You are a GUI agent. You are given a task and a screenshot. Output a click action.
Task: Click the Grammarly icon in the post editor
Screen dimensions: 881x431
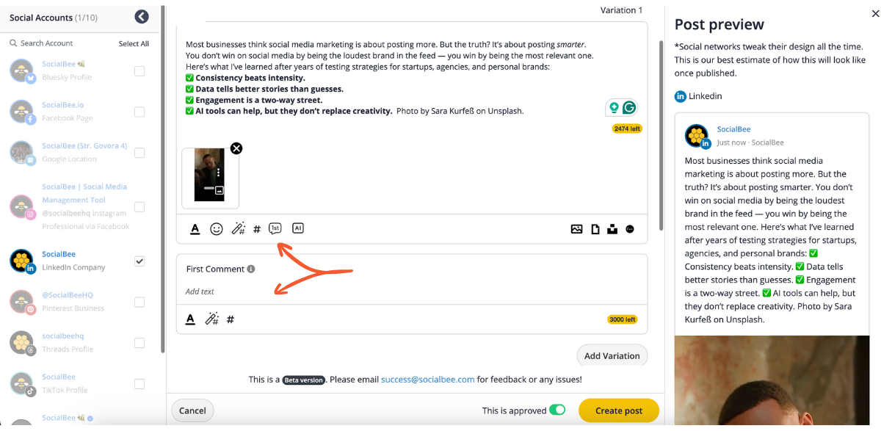(x=629, y=108)
